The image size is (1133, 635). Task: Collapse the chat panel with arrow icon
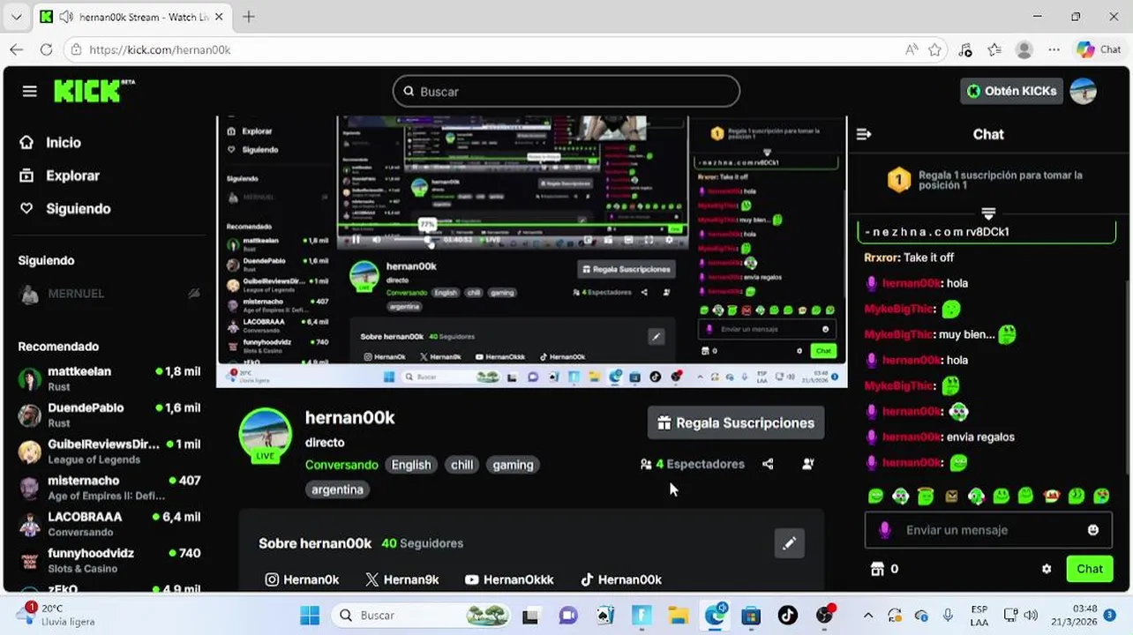pos(864,134)
